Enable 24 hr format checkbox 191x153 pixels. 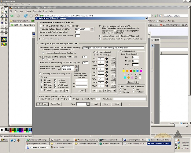[x=43, y=59]
